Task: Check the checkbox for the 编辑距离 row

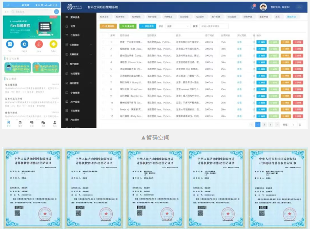Action: [103, 48]
